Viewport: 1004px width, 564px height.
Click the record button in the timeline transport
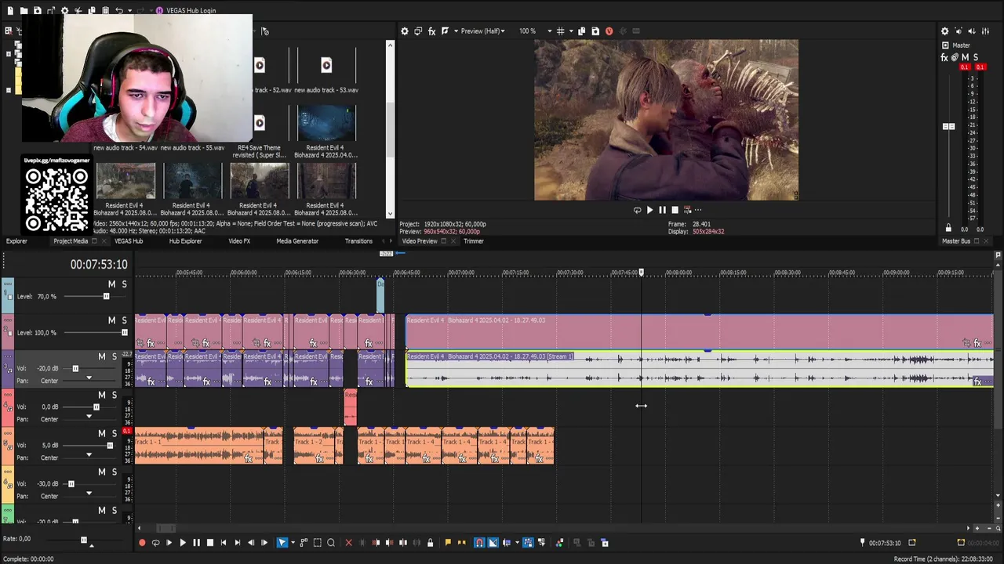click(x=142, y=543)
